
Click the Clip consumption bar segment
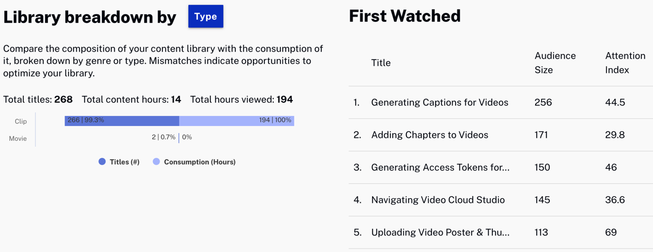point(236,121)
